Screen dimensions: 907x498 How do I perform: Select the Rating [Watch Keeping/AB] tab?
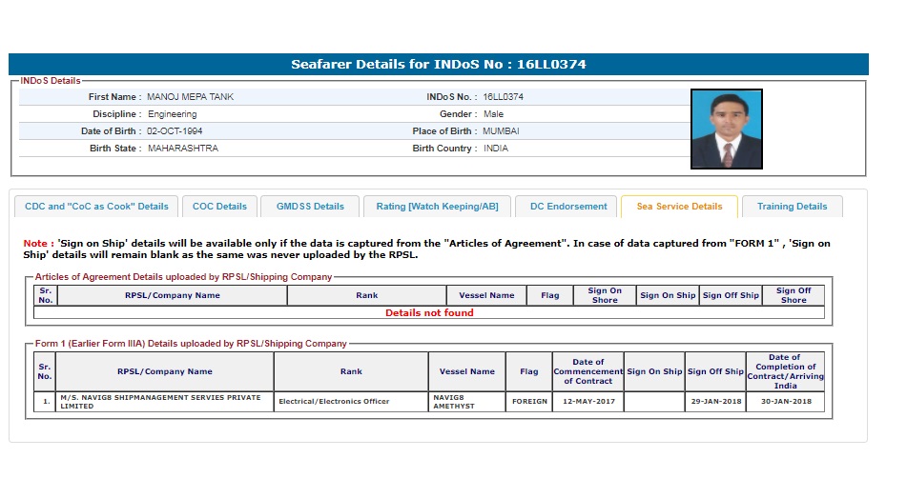click(437, 207)
